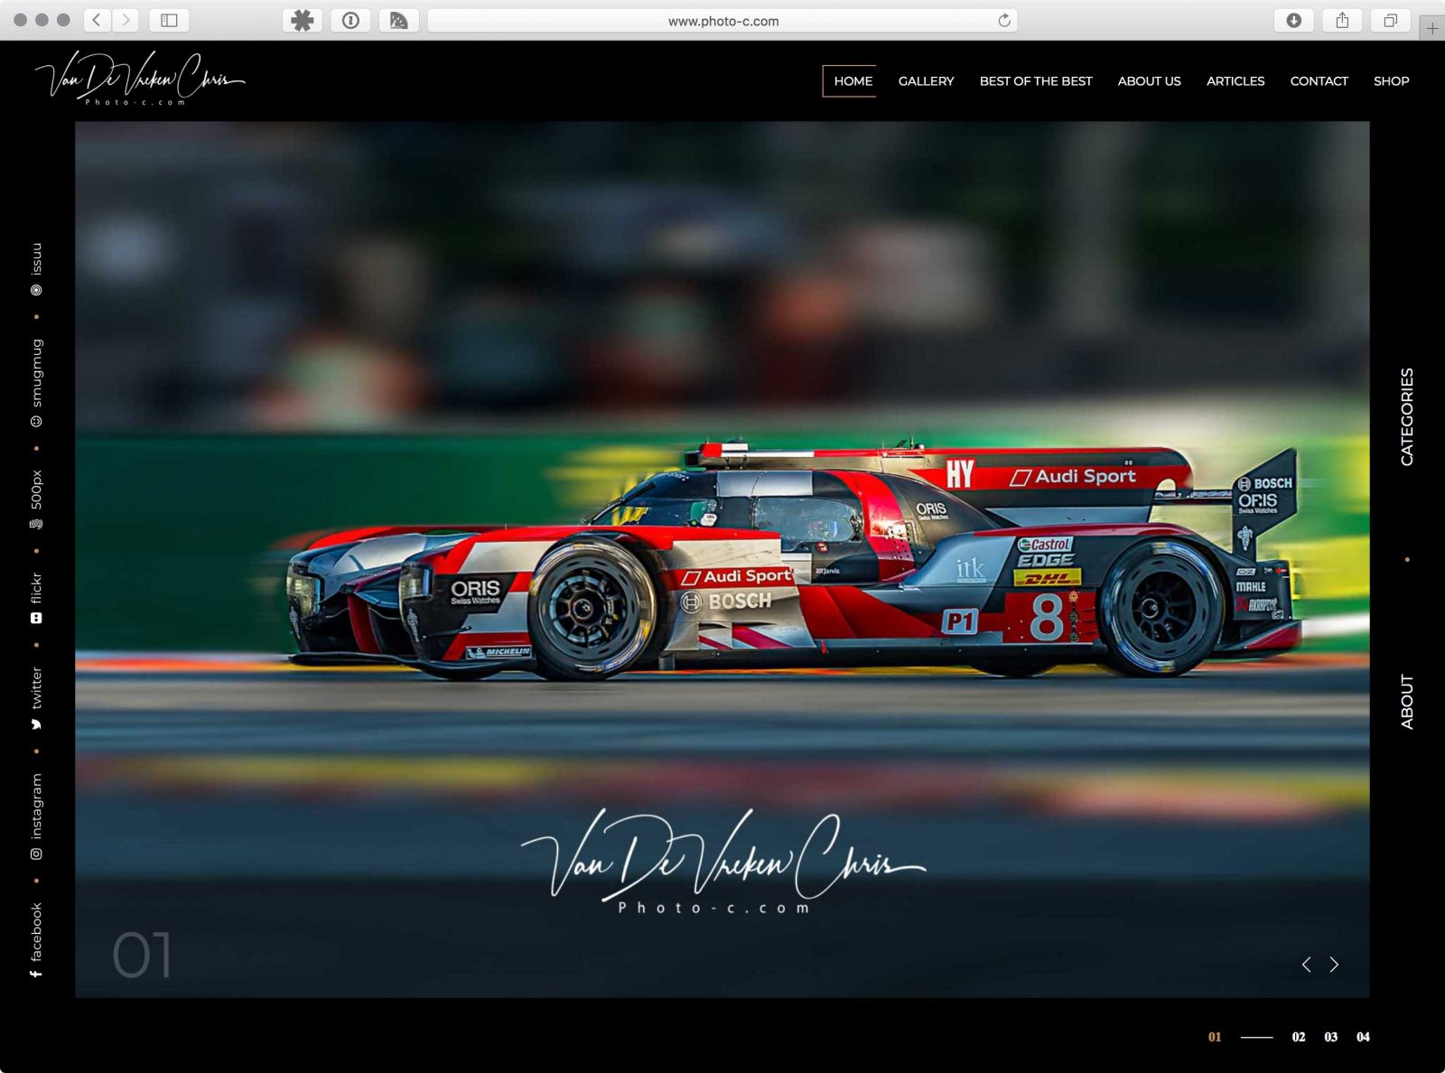Image resolution: width=1445 pixels, height=1073 pixels.
Task: Visit the smugmug profile link
Action: (36, 383)
